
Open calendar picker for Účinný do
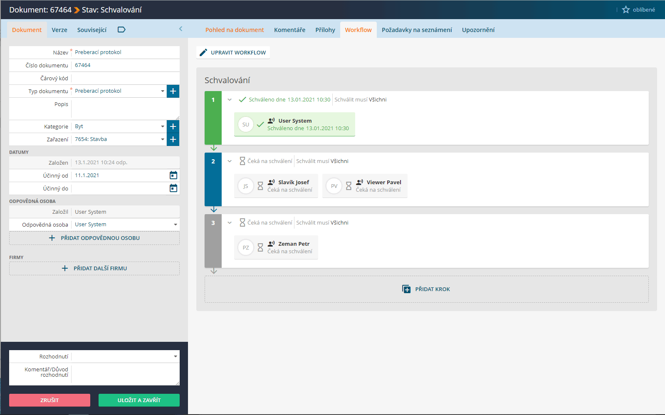173,188
